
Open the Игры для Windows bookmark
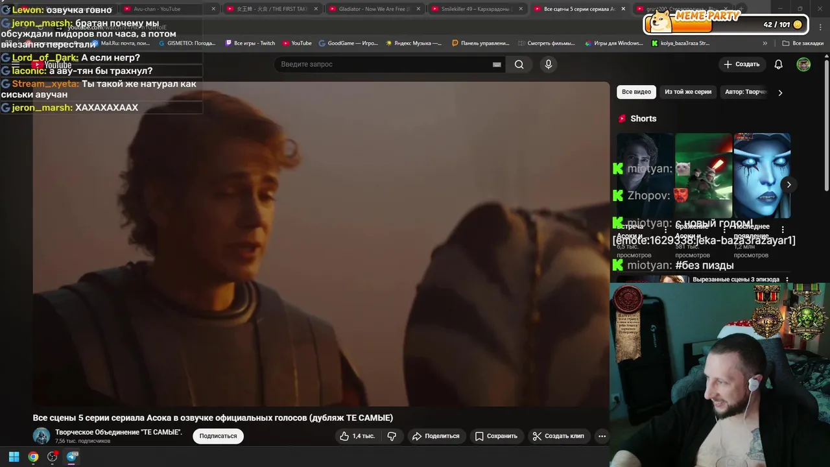[614, 43]
